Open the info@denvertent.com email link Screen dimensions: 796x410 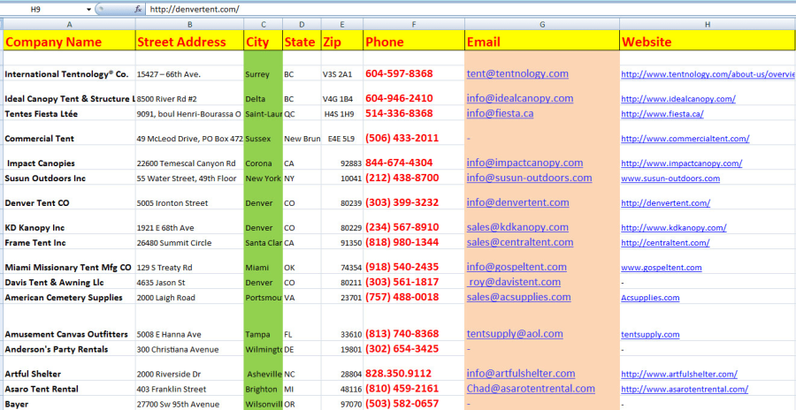click(517, 202)
